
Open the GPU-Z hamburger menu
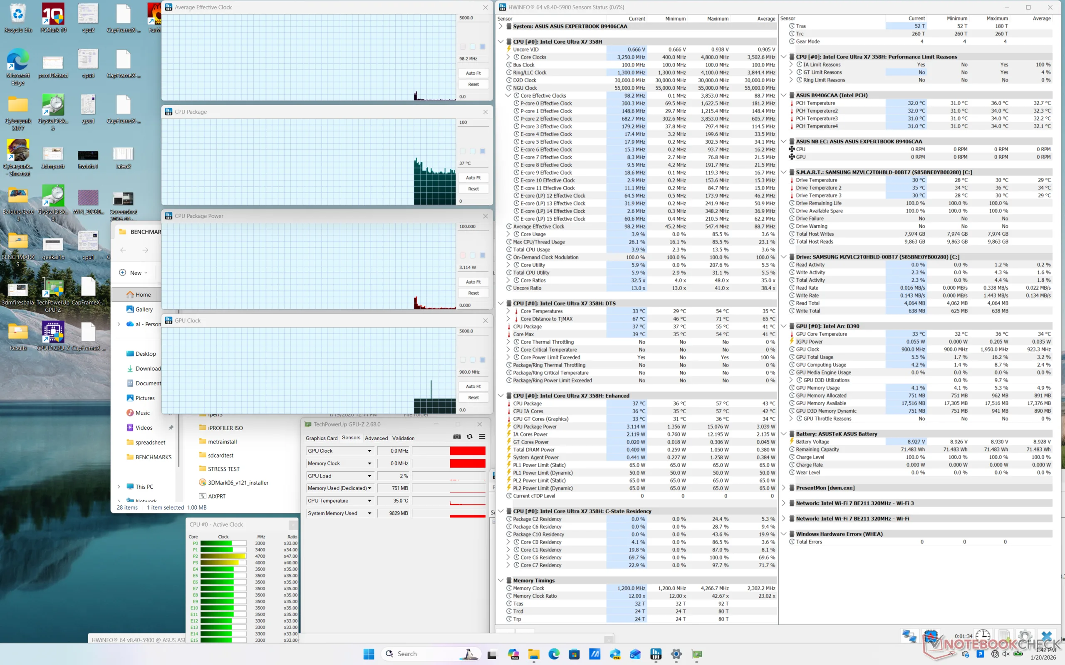pyautogui.click(x=482, y=437)
